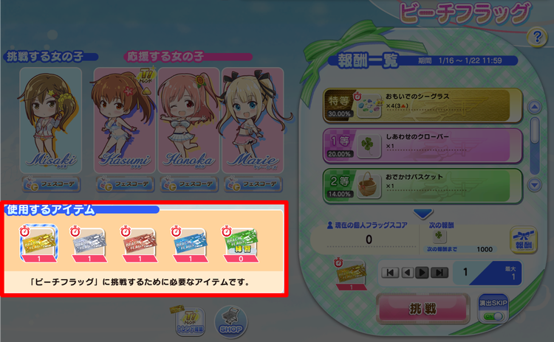The image size is (554, 342).
Task: Expand reward list with blue down arrow
Action: pyautogui.click(x=423, y=213)
